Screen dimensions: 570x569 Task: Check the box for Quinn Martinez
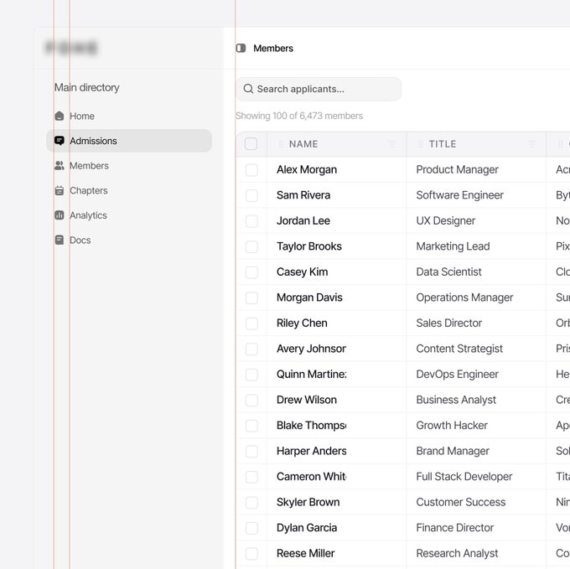(x=251, y=375)
